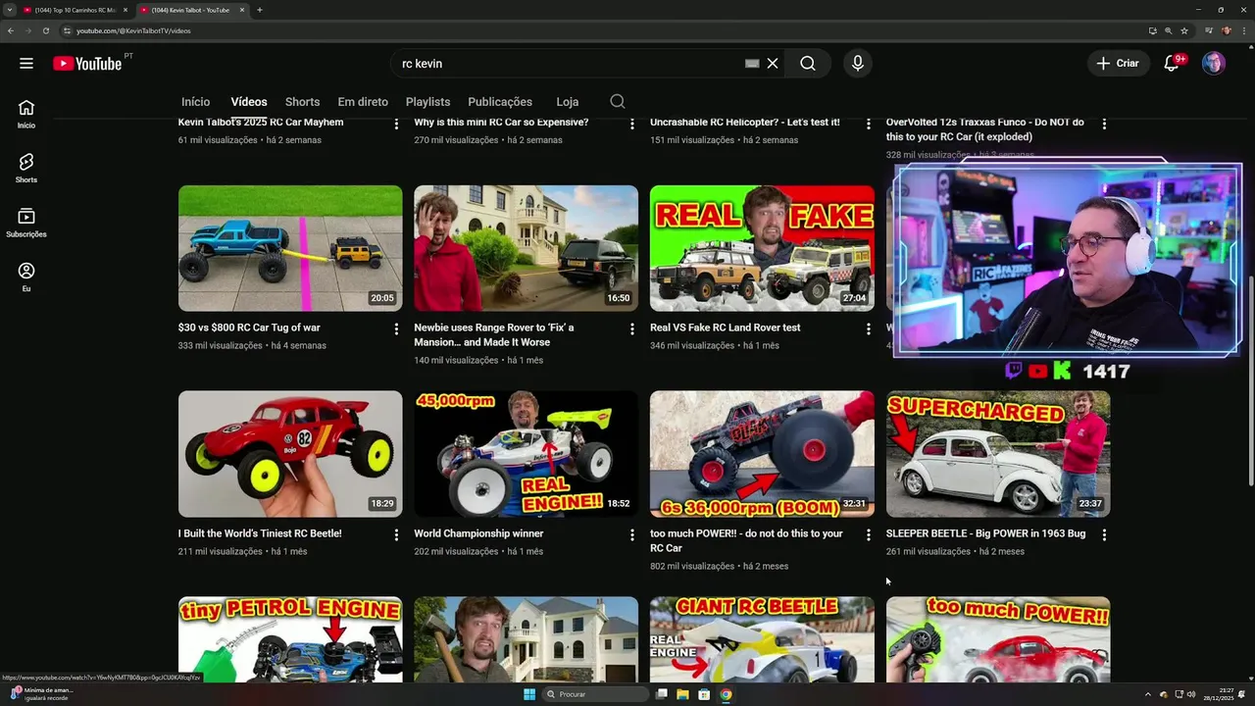Open the Range Rover mansion video thumbnail
The width and height of the screenshot is (1255, 706).
point(526,248)
